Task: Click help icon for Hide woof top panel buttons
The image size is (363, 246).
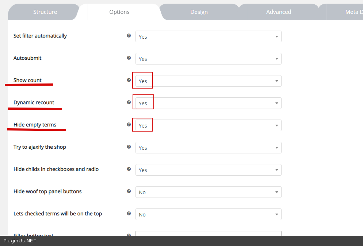Action: (x=129, y=191)
